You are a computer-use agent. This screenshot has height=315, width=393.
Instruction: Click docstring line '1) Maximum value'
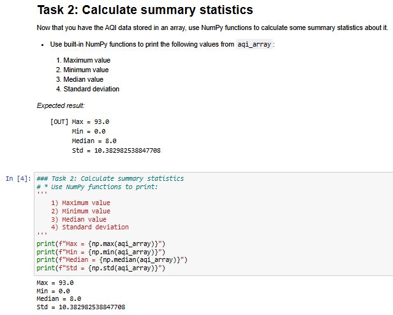tap(80, 203)
